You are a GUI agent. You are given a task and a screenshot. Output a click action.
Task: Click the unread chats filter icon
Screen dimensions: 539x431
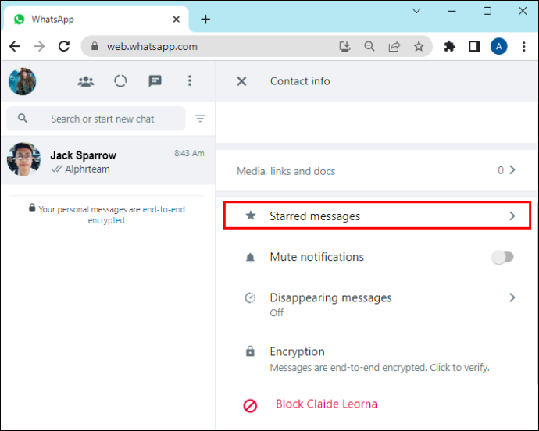(200, 119)
